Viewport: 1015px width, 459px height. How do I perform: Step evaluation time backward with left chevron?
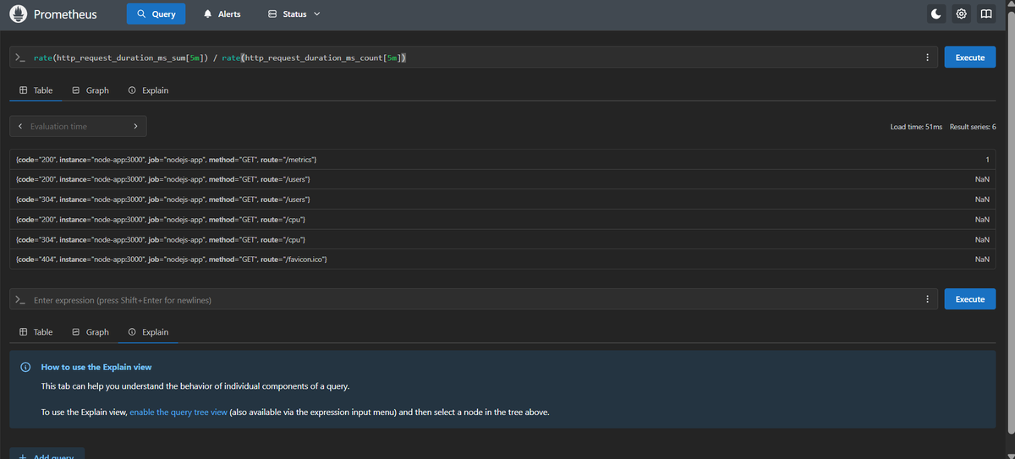19,127
